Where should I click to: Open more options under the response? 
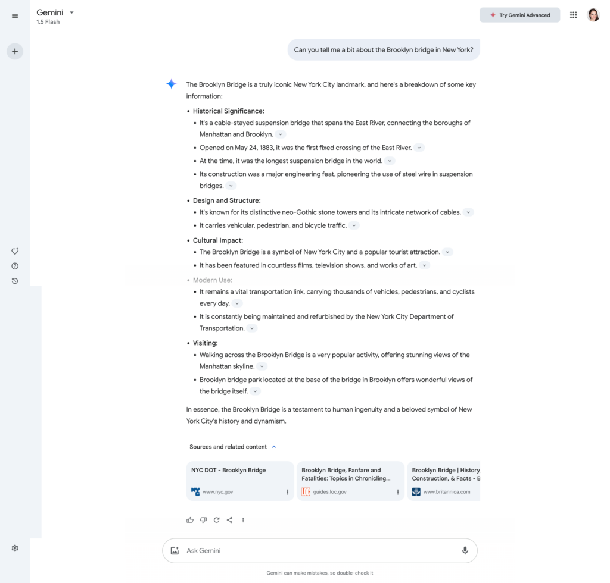point(243,520)
